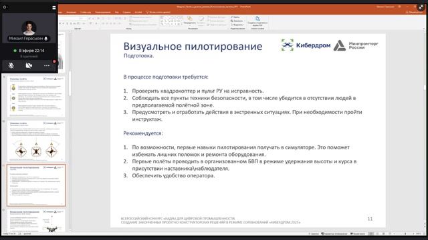Click the shapes gallery in the ribbon
The height and width of the screenshot is (240, 428).
pos(171,21)
